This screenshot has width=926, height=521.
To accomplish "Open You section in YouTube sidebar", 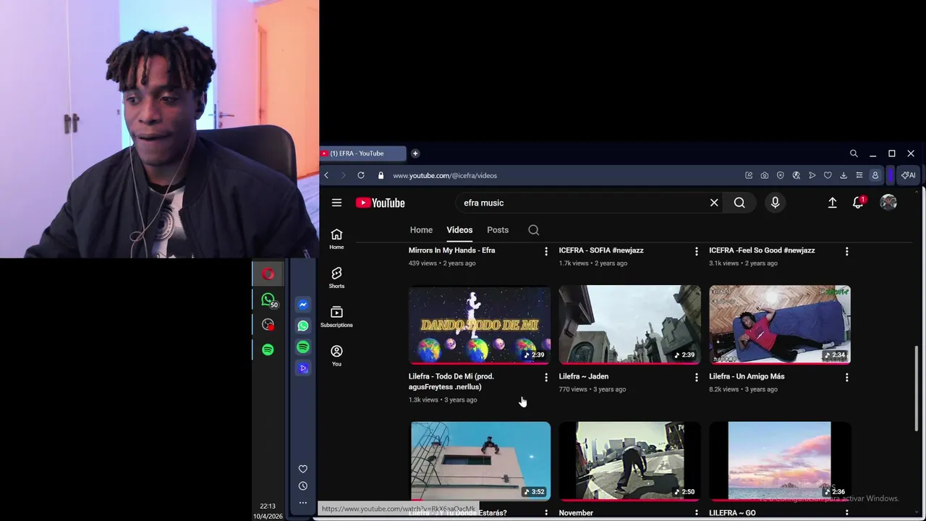I will click(x=336, y=355).
